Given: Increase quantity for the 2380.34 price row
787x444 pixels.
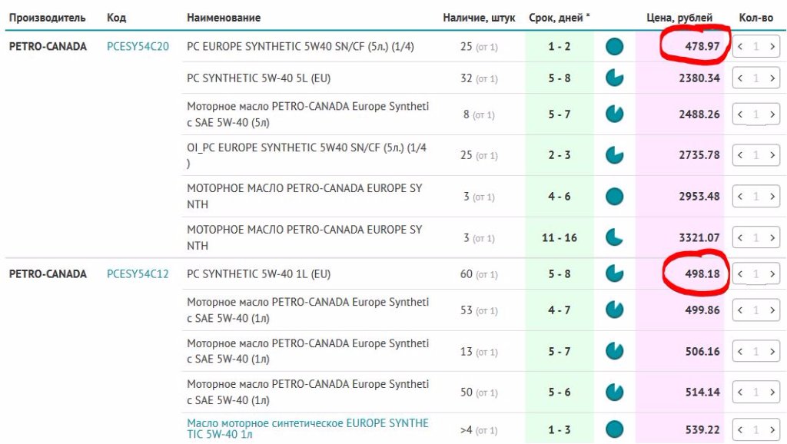Looking at the screenshot, I should 772,78.
